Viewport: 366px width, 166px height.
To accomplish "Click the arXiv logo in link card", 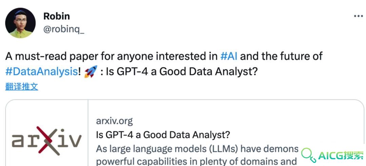I will pyautogui.click(x=47, y=141).
